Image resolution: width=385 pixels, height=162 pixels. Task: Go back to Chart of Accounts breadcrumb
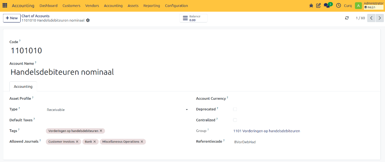[36, 16]
